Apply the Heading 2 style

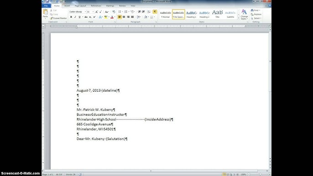click(204, 15)
